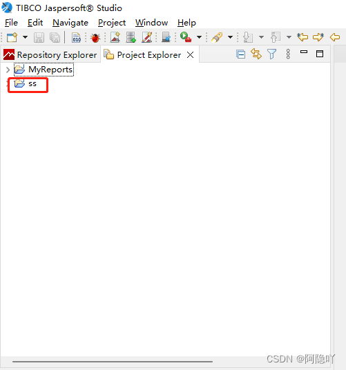
Task: Click the Save All icon
Action: (55, 37)
